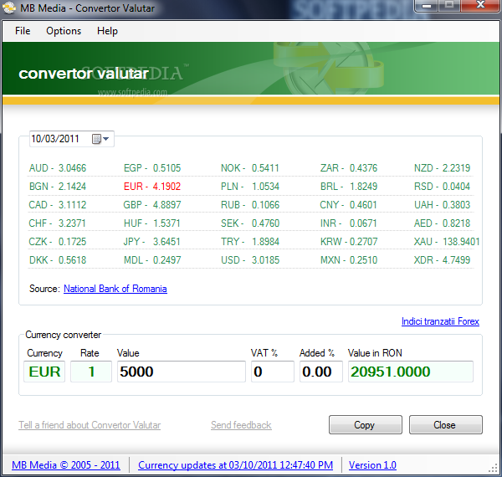This screenshot has height=477, width=502.
Task: Select the JPY - 3.6451 rate
Action: pyautogui.click(x=152, y=242)
